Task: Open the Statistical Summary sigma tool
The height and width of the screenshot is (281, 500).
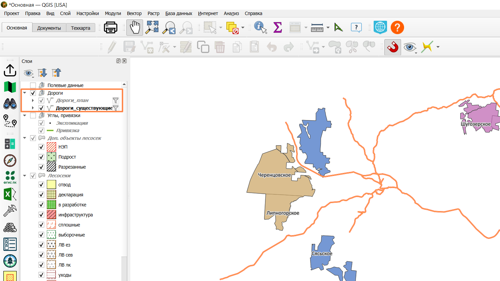Action: pos(278,27)
